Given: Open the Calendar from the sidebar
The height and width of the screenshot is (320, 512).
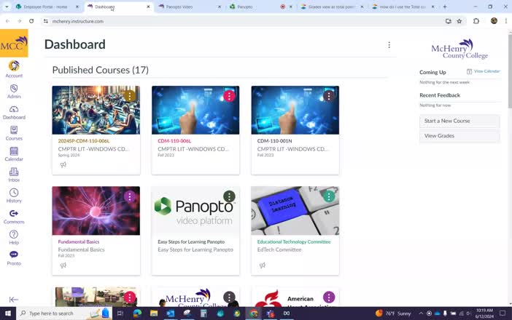Looking at the screenshot, I should coord(14,154).
